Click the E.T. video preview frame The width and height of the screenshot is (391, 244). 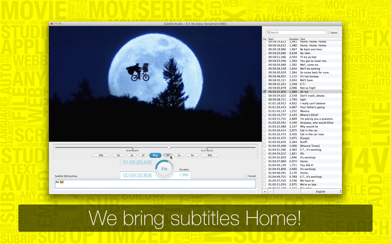(155, 84)
